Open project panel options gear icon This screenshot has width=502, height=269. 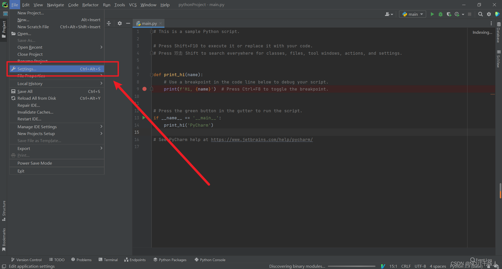[120, 23]
